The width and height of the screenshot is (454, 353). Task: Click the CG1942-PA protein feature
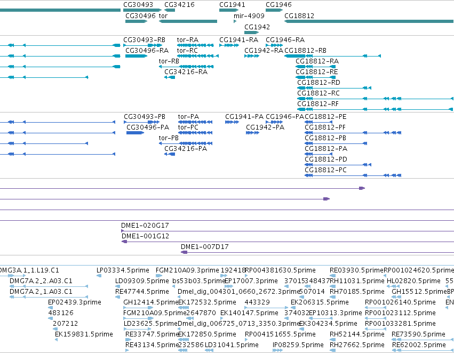coord(252,133)
